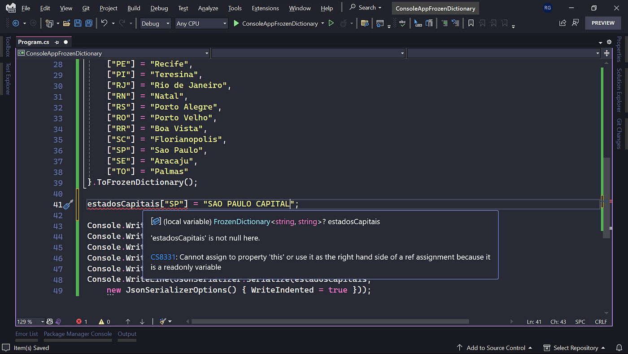The image size is (628, 354).
Task: Undo the last action
Action: (104, 23)
